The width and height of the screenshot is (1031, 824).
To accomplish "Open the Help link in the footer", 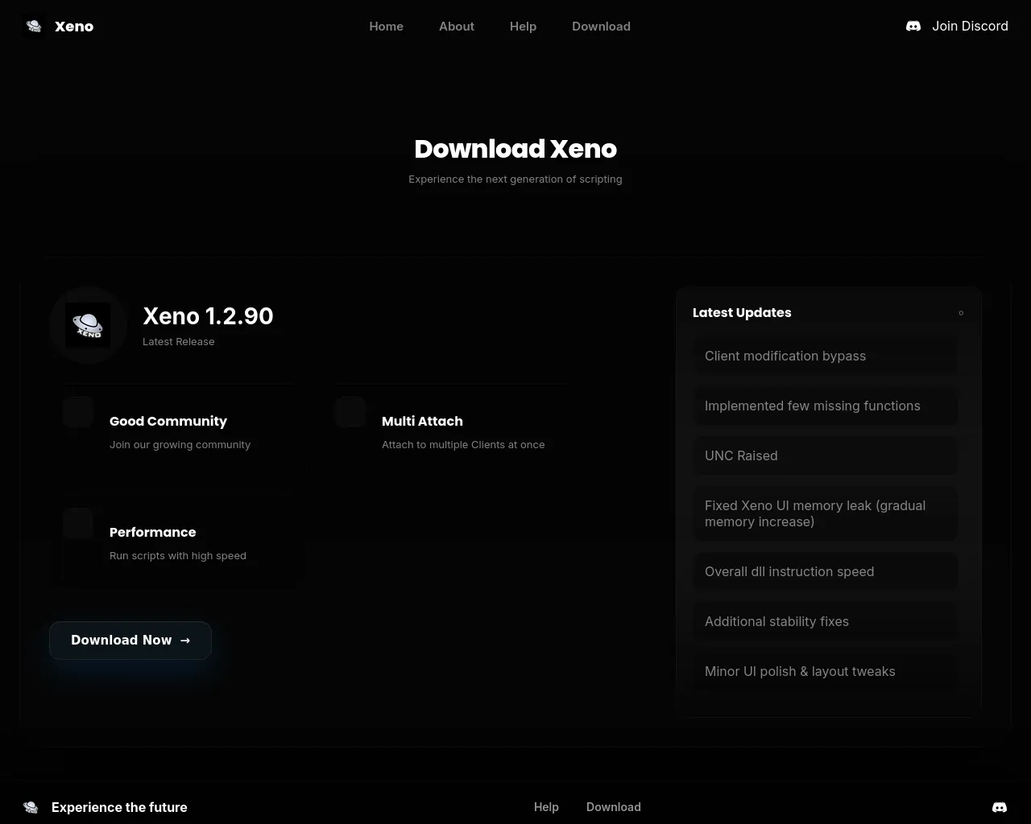I will point(546,807).
